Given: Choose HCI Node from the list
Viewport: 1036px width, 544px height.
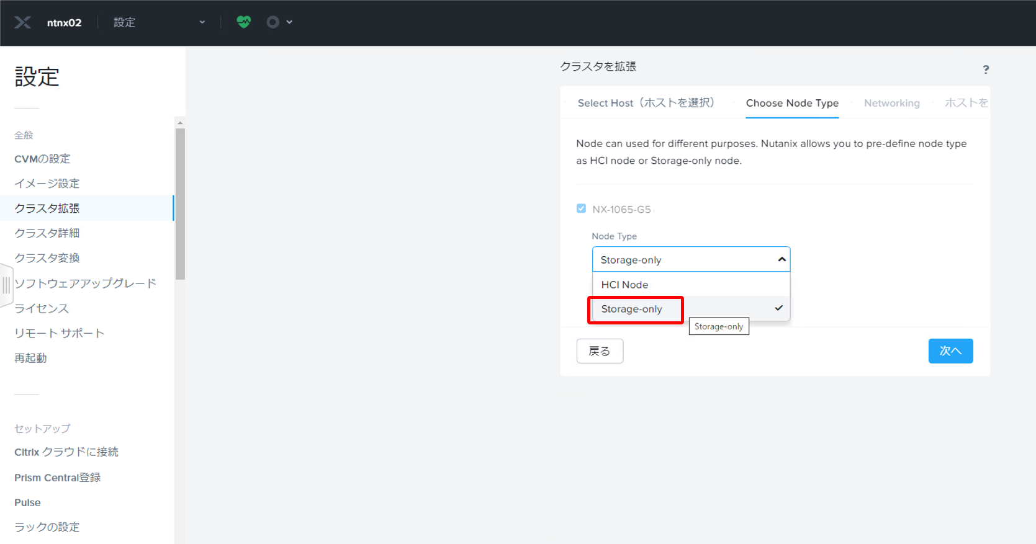Looking at the screenshot, I should pos(624,285).
